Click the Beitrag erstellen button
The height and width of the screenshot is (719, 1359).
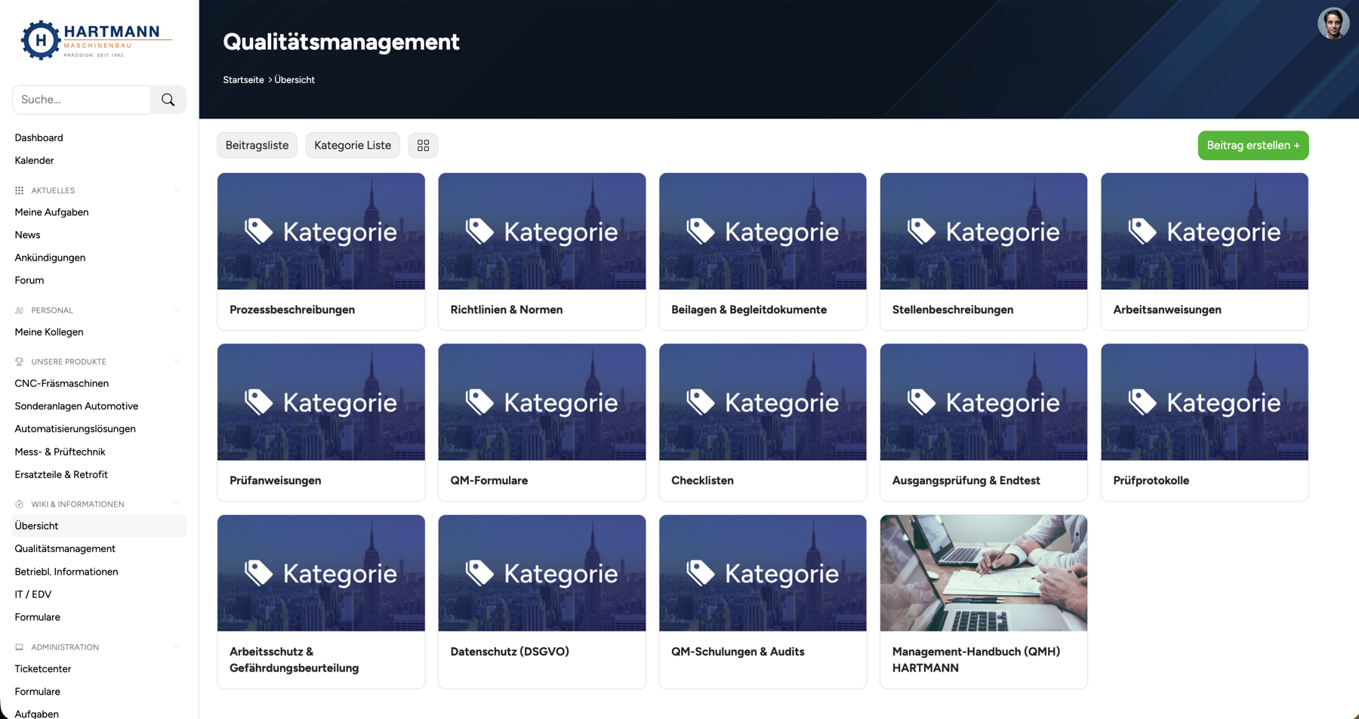point(1253,145)
